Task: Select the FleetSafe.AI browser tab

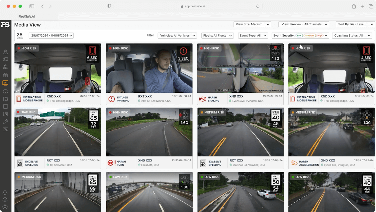Action: [x=27, y=16]
